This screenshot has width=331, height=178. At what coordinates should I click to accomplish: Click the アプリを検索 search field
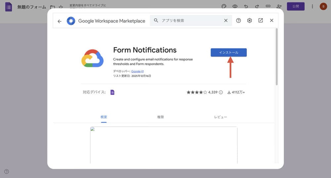pyautogui.click(x=189, y=21)
